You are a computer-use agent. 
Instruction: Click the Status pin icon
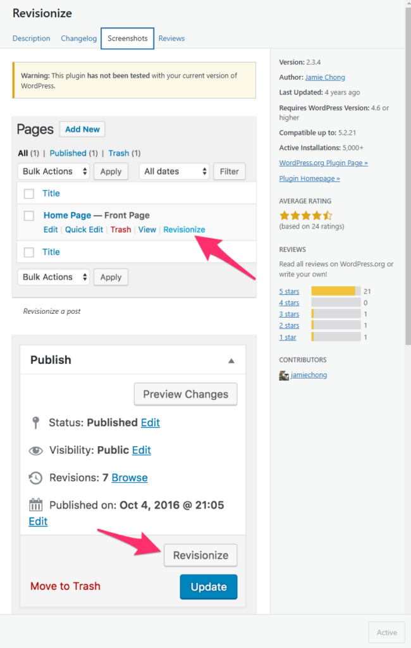pyautogui.click(x=36, y=423)
